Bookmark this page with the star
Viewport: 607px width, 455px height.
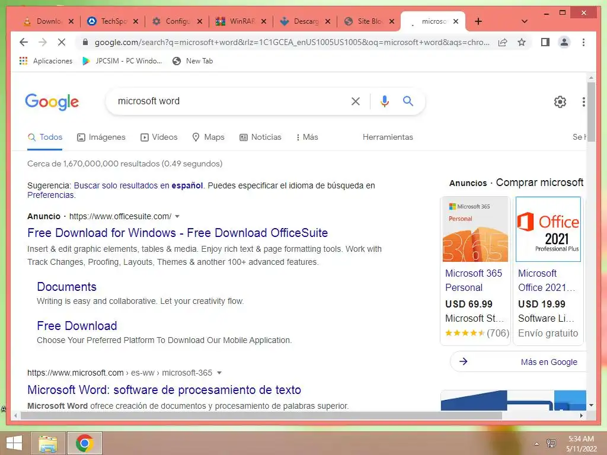pyautogui.click(x=522, y=42)
